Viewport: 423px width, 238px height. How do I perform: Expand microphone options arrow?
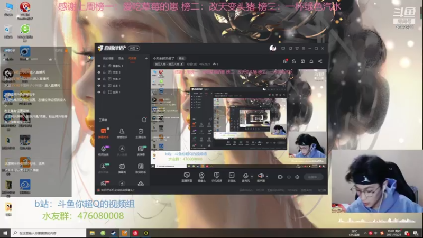(252, 176)
